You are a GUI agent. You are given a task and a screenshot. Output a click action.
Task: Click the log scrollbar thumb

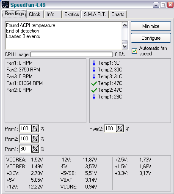click(x=125, y=41)
